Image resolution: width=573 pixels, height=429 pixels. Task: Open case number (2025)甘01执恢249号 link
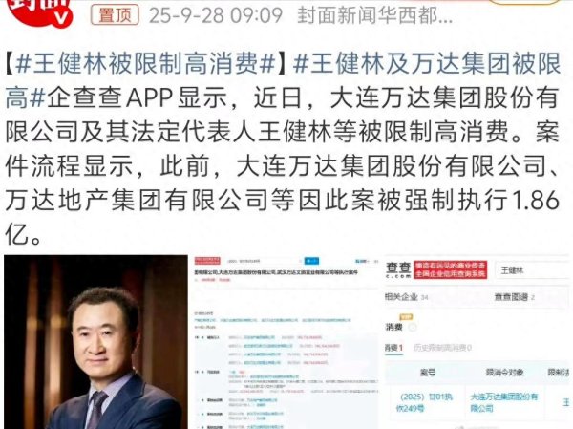click(x=426, y=402)
